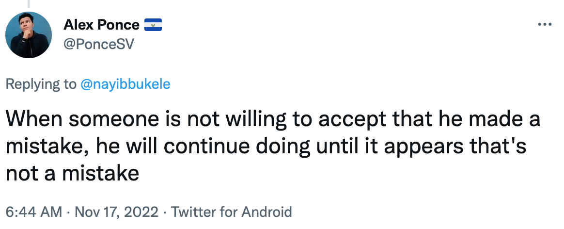The image size is (564, 229).
Task: Follow the @nayibbukele mention link
Action: pos(125,84)
